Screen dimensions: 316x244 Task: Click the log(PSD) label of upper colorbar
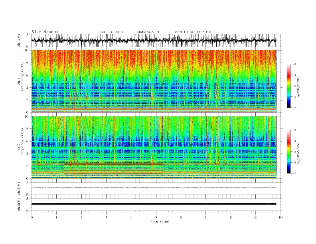299,88
